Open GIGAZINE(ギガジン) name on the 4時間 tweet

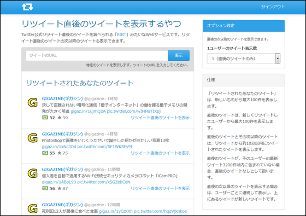(62, 134)
